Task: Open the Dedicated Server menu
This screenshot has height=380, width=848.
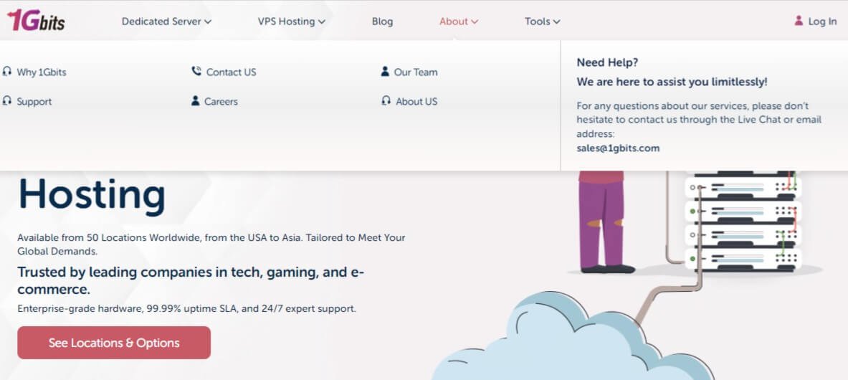Action: (x=166, y=22)
